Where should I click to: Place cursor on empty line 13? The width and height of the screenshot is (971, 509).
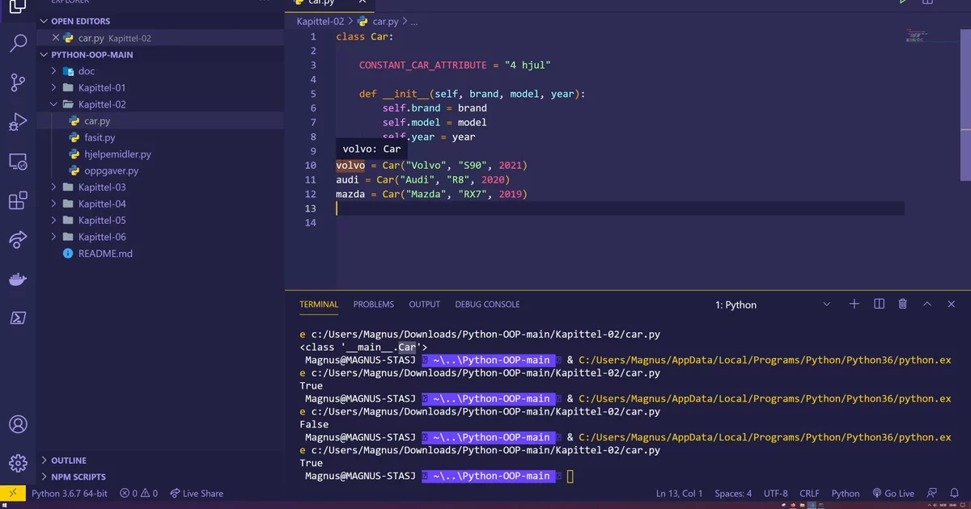[620, 208]
